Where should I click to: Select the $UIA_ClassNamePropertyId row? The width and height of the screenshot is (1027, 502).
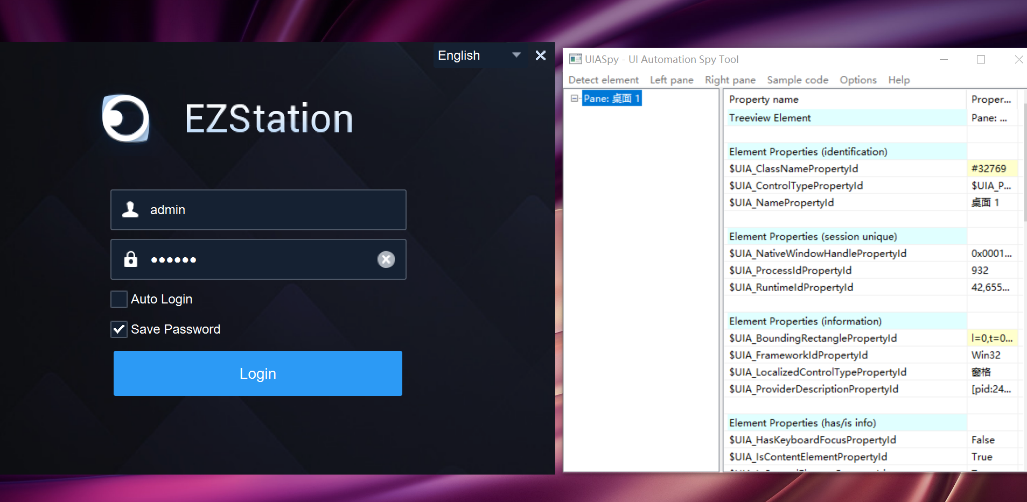pyautogui.click(x=872, y=168)
